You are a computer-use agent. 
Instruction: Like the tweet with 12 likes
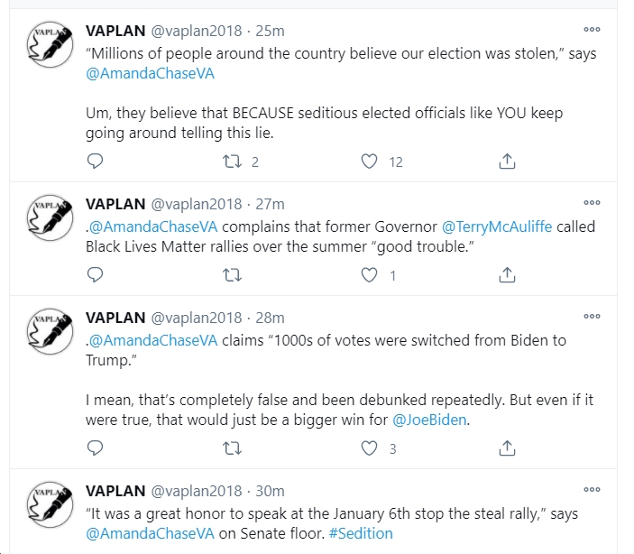pos(369,162)
